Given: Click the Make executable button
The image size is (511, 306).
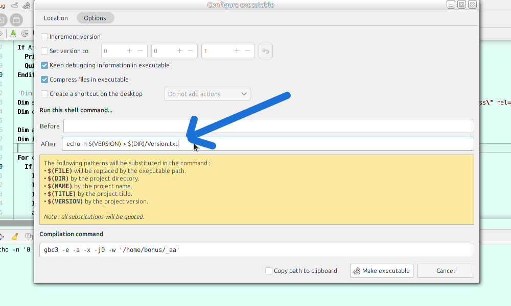Looking at the screenshot, I should [x=381, y=271].
